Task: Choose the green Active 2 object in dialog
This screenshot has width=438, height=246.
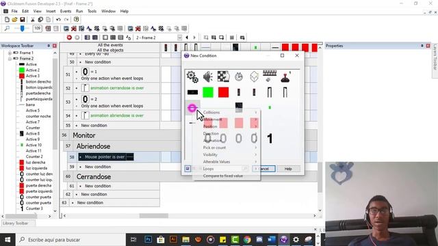Action: click(x=208, y=92)
